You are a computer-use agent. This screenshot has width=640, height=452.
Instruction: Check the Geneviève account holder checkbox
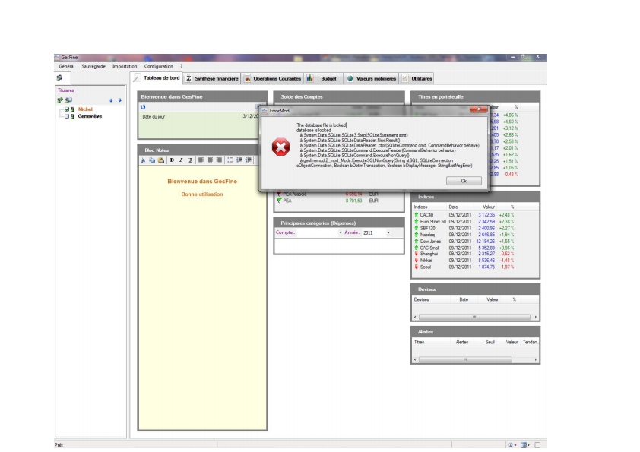(x=67, y=116)
